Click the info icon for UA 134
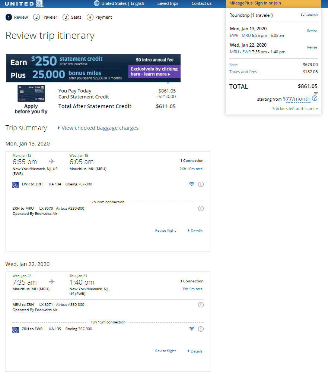Screen dimensions: 328x379 [x=201, y=184]
